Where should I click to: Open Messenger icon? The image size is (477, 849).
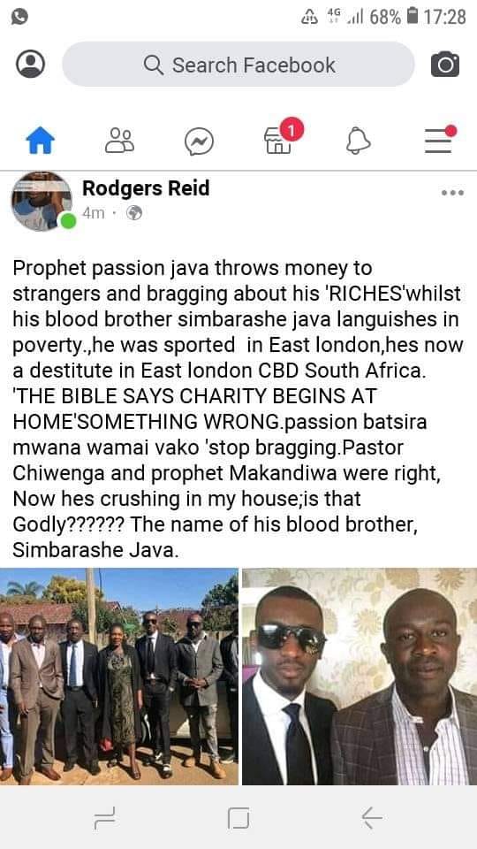[x=199, y=141]
